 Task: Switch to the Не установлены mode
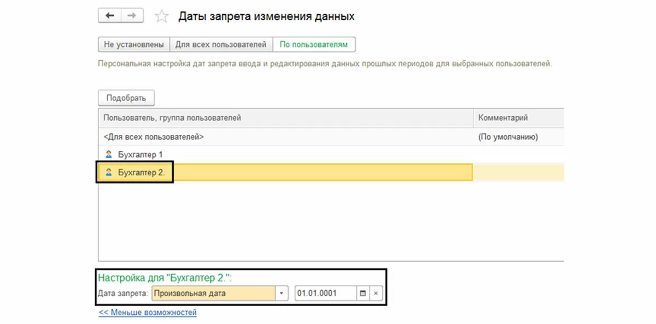point(134,44)
